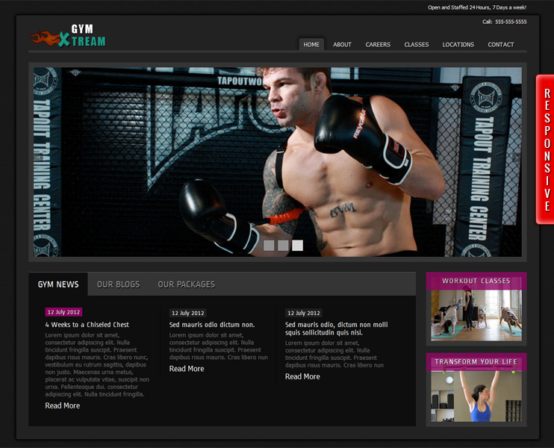Switch to the Our Packages tab

coord(186,284)
